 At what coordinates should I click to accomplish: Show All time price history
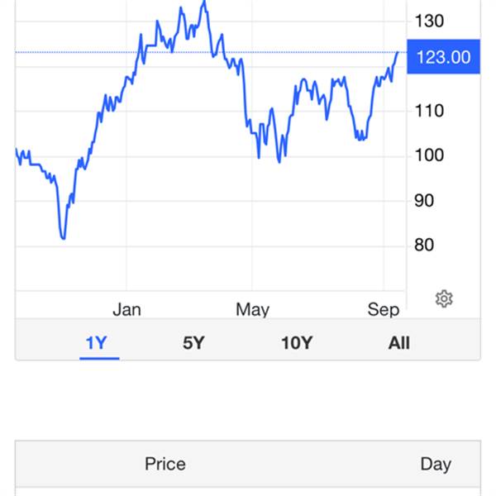pyautogui.click(x=399, y=343)
